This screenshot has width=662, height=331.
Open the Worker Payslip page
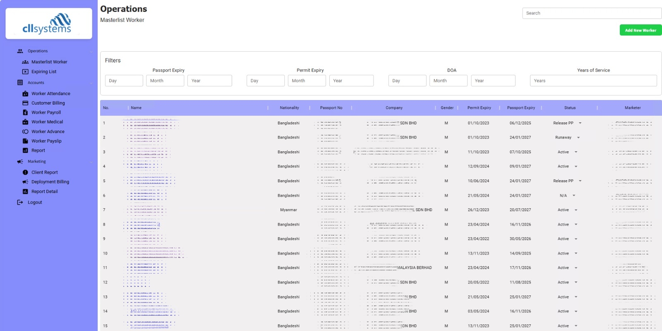[46, 141]
